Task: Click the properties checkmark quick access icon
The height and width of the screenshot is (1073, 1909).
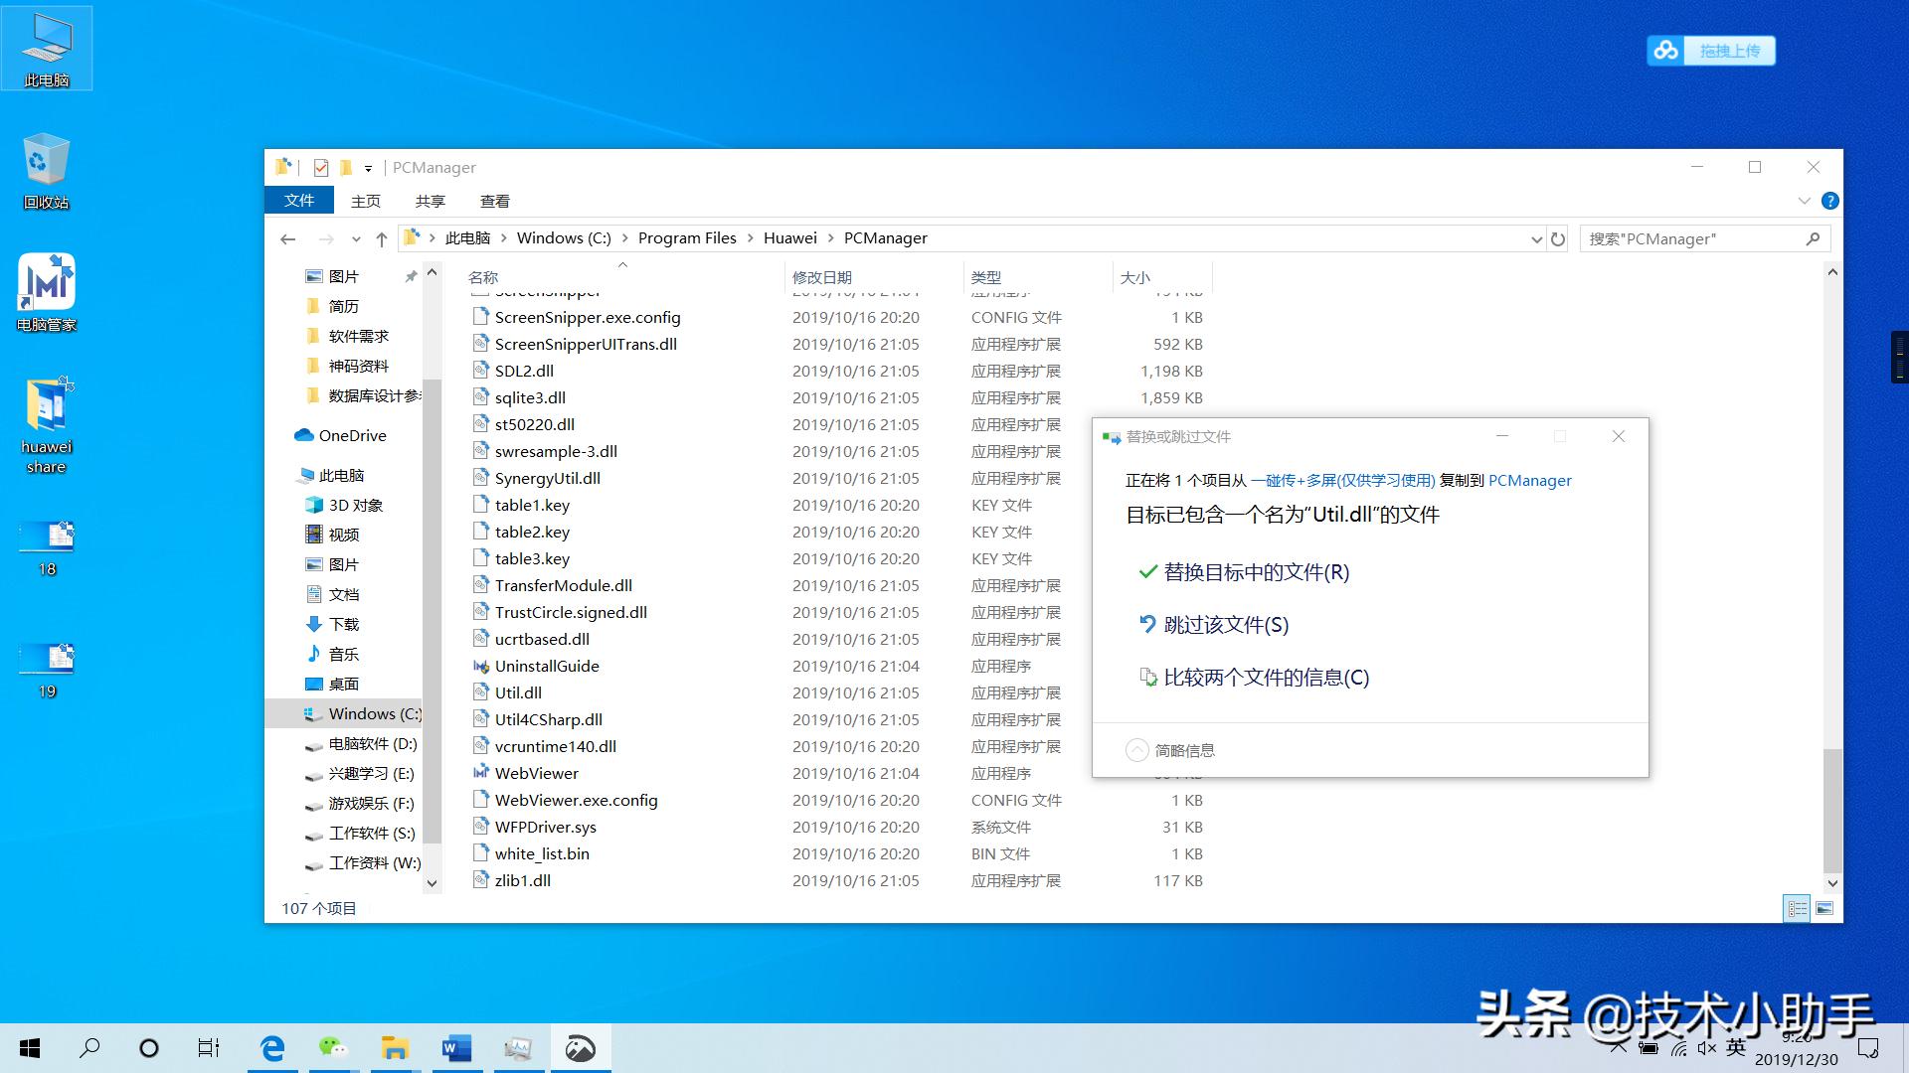Action: point(320,167)
